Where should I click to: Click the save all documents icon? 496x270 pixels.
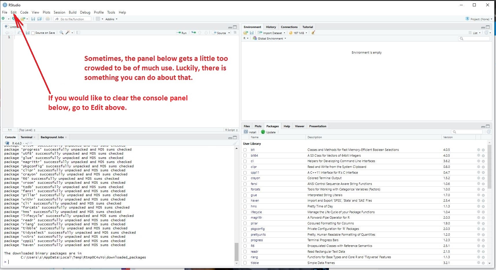[x=40, y=19]
